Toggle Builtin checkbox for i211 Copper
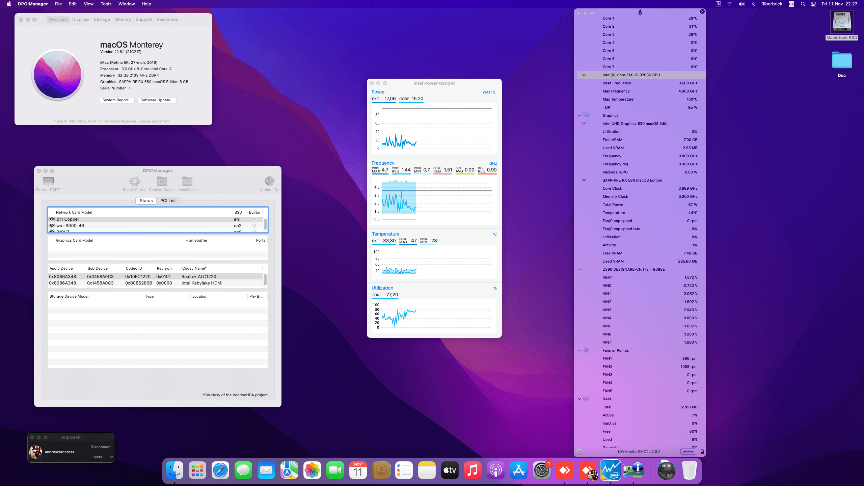The image size is (864, 486). (x=255, y=219)
